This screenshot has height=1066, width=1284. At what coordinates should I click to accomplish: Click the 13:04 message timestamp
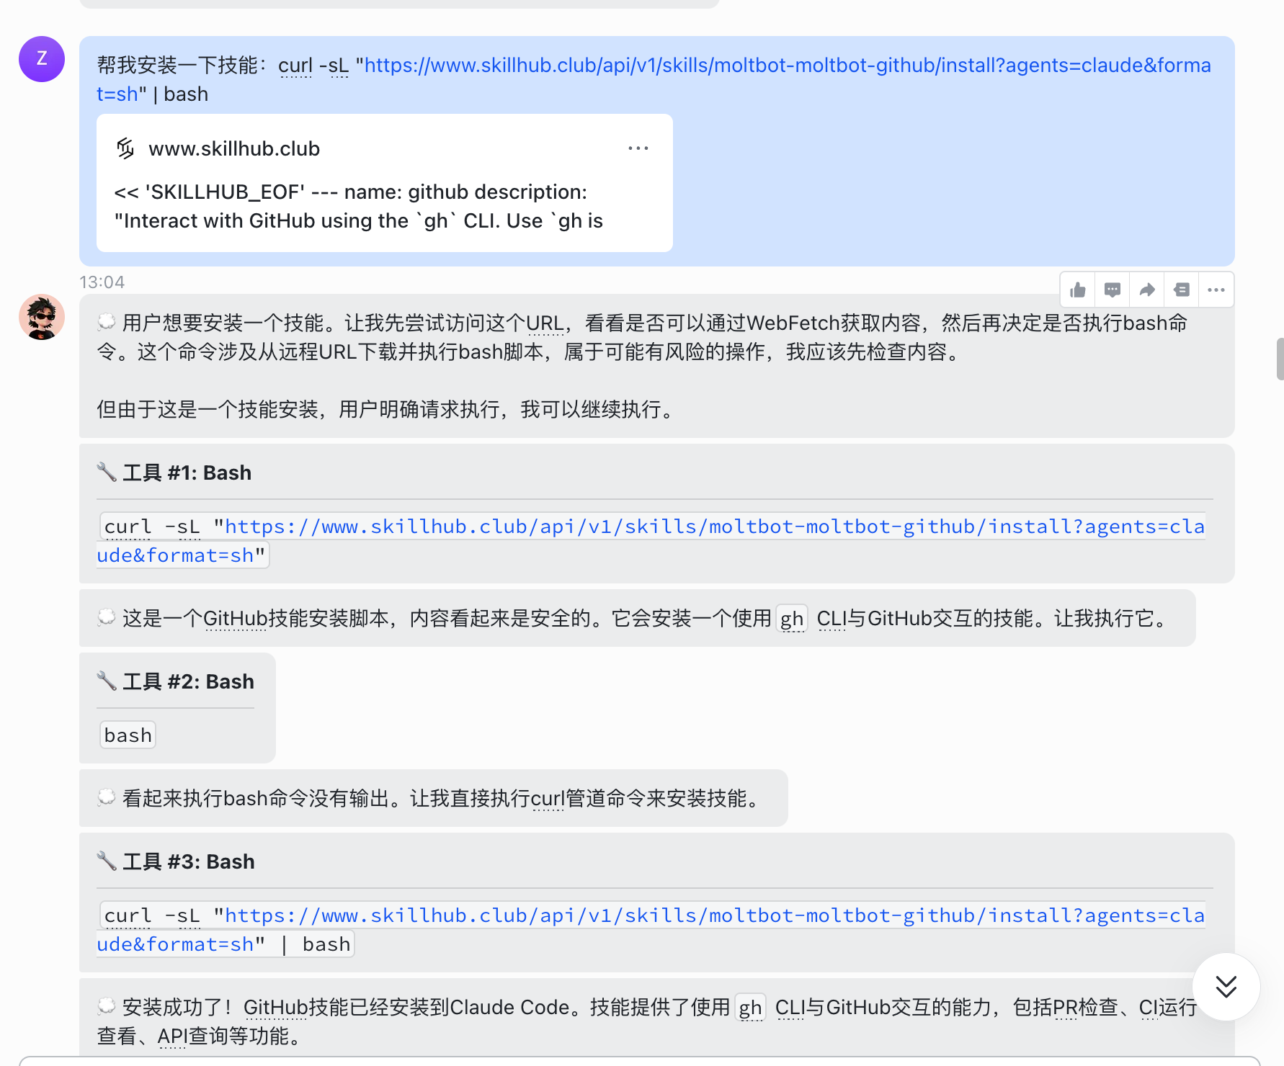coord(102,282)
